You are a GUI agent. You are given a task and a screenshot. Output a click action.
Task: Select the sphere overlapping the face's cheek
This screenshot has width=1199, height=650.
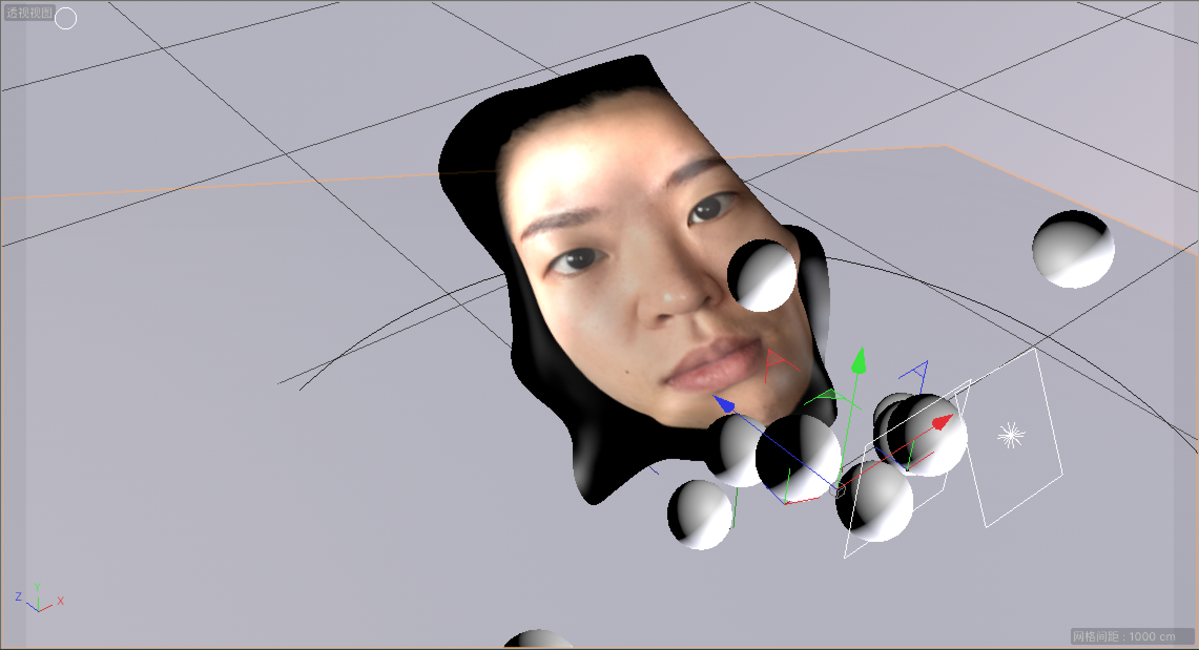[x=762, y=276]
